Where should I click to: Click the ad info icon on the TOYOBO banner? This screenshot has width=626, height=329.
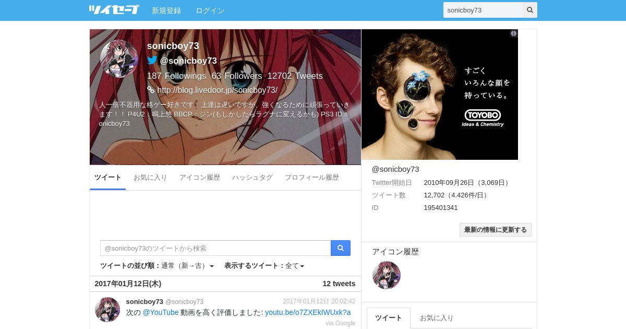click(513, 33)
